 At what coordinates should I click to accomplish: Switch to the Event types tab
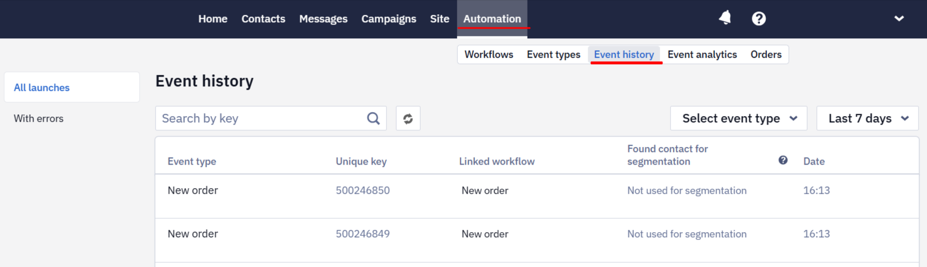[x=553, y=54]
